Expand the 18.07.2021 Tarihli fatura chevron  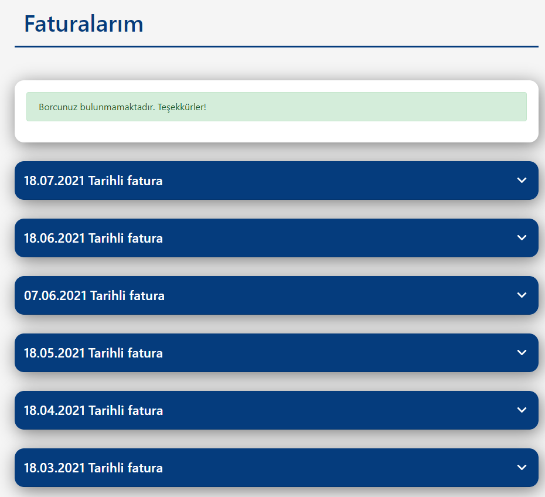pos(522,181)
